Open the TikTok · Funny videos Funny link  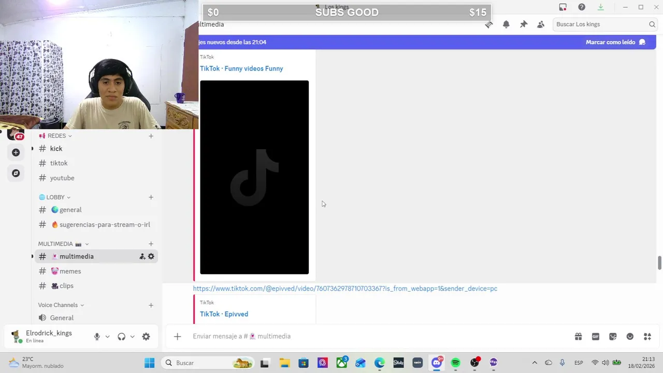(x=241, y=68)
